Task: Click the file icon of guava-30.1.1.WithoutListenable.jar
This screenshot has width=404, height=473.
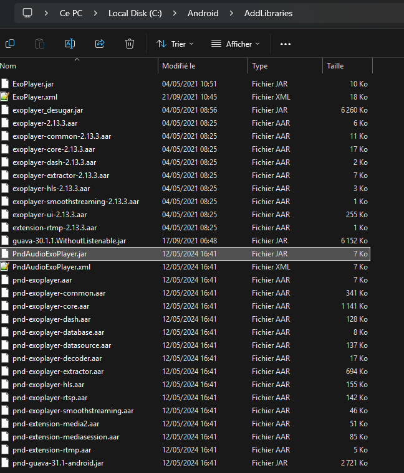Action: tap(5, 241)
